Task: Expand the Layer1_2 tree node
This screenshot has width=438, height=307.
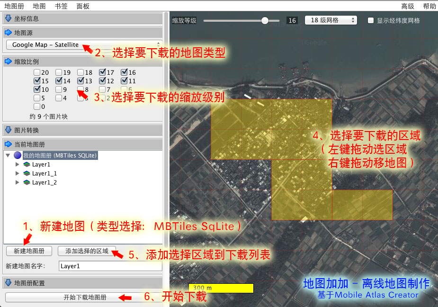Action: click(18, 182)
